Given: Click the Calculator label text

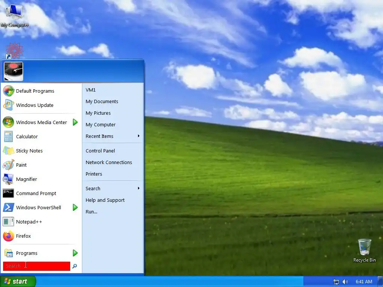Looking at the screenshot, I should pos(27,136).
